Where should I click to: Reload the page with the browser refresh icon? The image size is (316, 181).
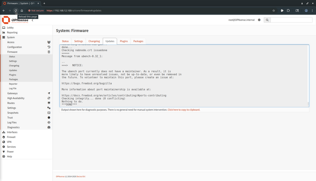tap(16, 11)
